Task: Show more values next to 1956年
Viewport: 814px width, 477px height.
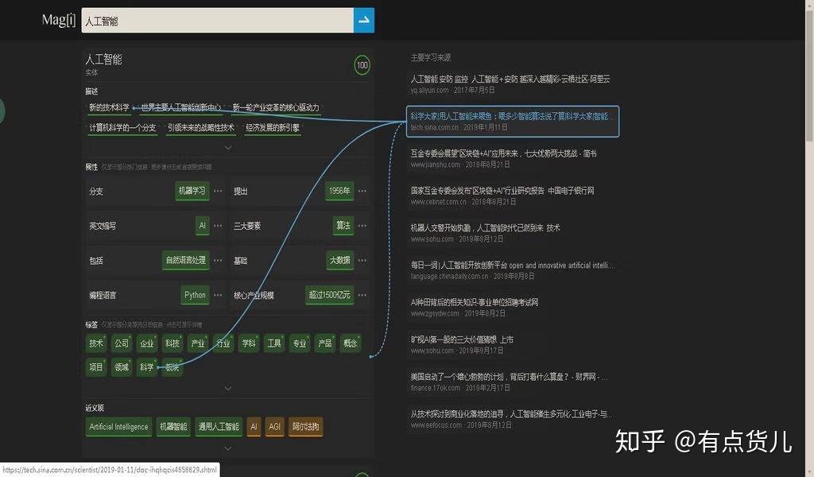Action: point(362,191)
